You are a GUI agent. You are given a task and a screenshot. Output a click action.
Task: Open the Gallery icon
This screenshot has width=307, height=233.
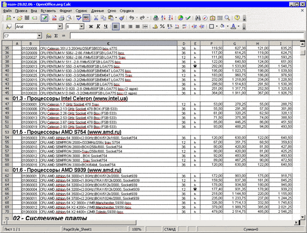click(212, 18)
